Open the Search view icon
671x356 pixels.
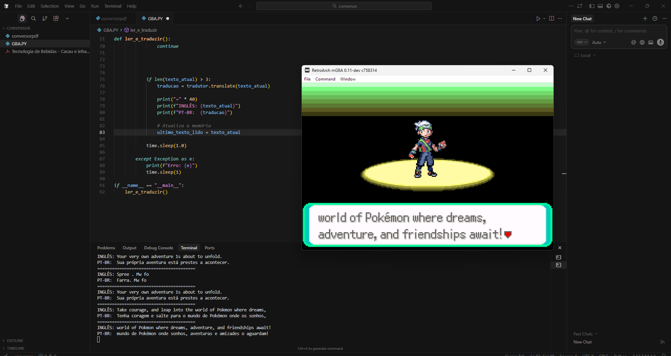(34, 18)
